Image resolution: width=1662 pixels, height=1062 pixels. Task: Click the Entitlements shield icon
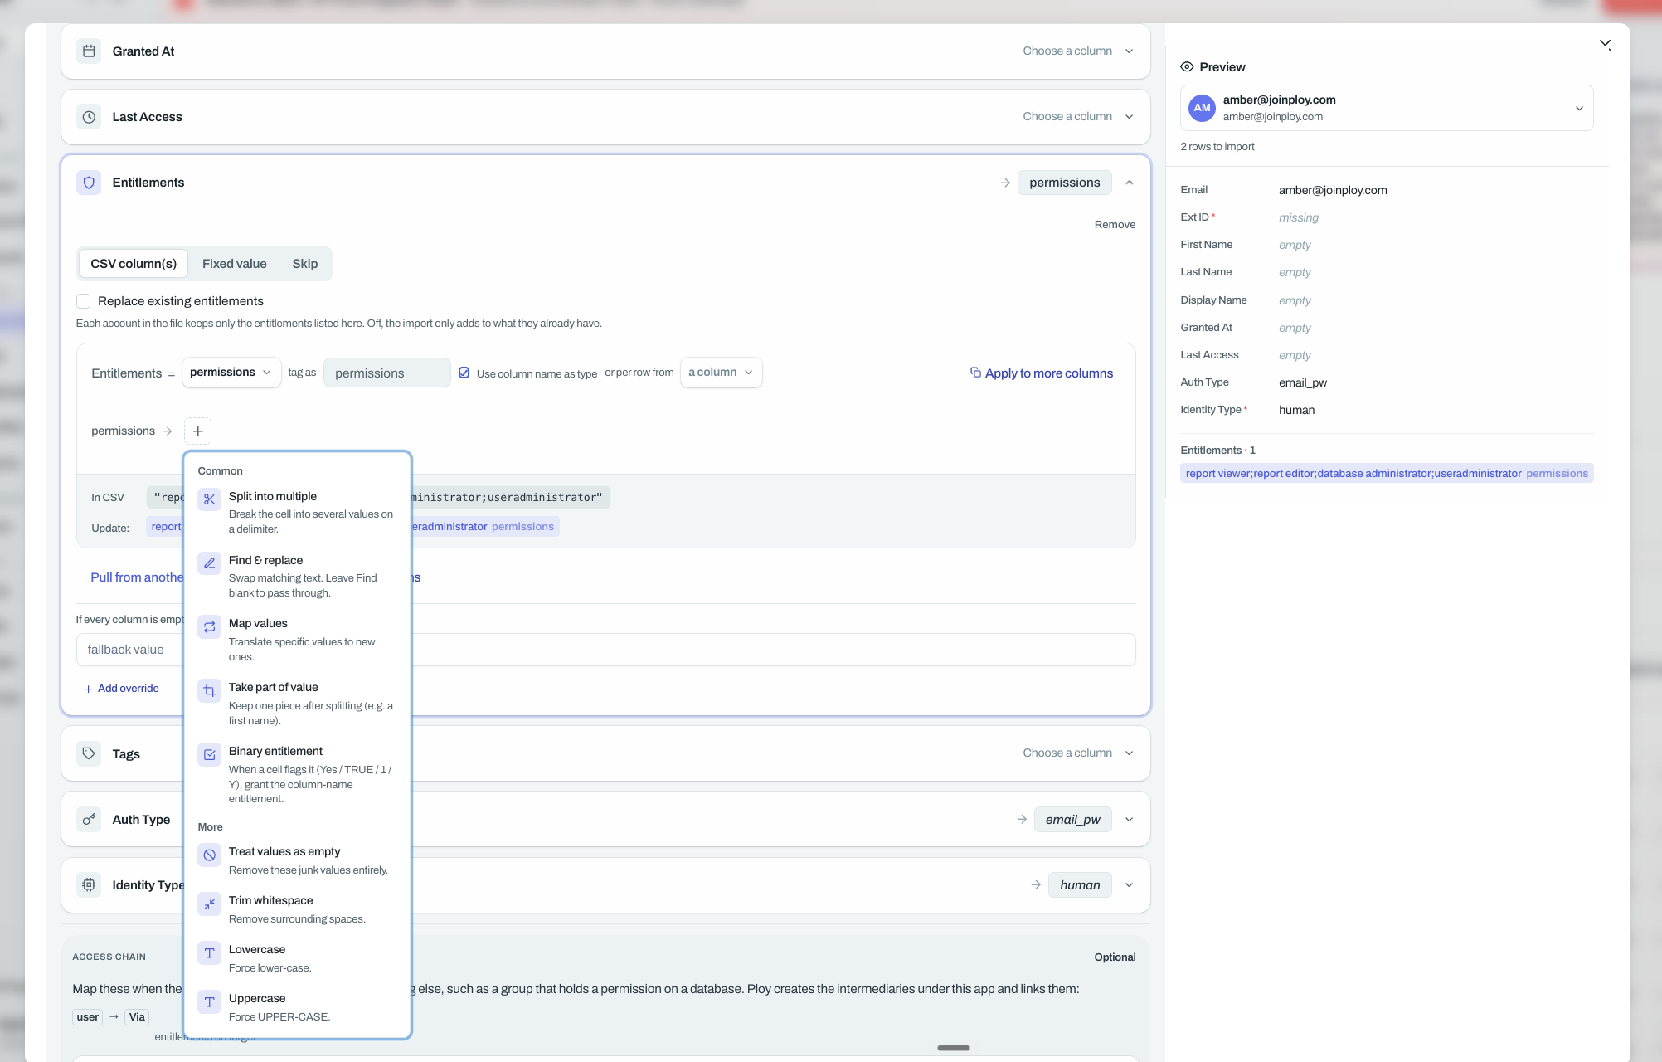[x=89, y=183]
